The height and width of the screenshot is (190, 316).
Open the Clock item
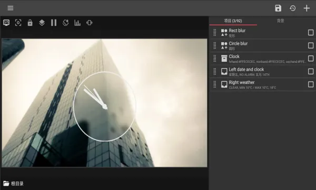262,59
